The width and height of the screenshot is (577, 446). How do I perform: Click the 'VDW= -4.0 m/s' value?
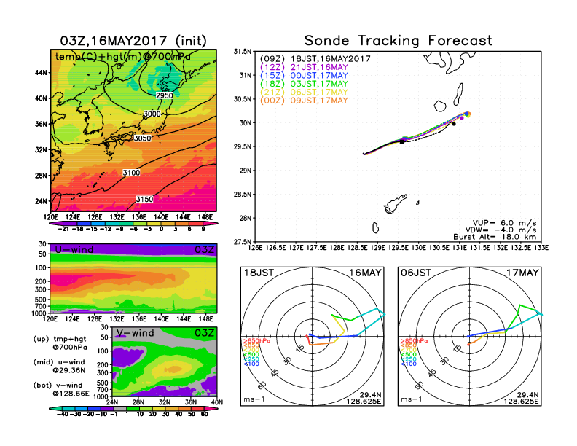tap(501, 230)
